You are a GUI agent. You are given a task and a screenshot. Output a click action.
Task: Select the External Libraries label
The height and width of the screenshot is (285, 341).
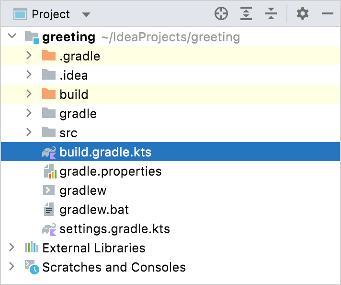click(94, 248)
